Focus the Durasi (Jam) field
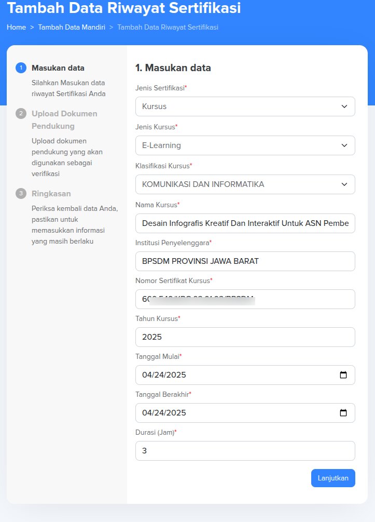The height and width of the screenshot is (522, 375). (245, 451)
